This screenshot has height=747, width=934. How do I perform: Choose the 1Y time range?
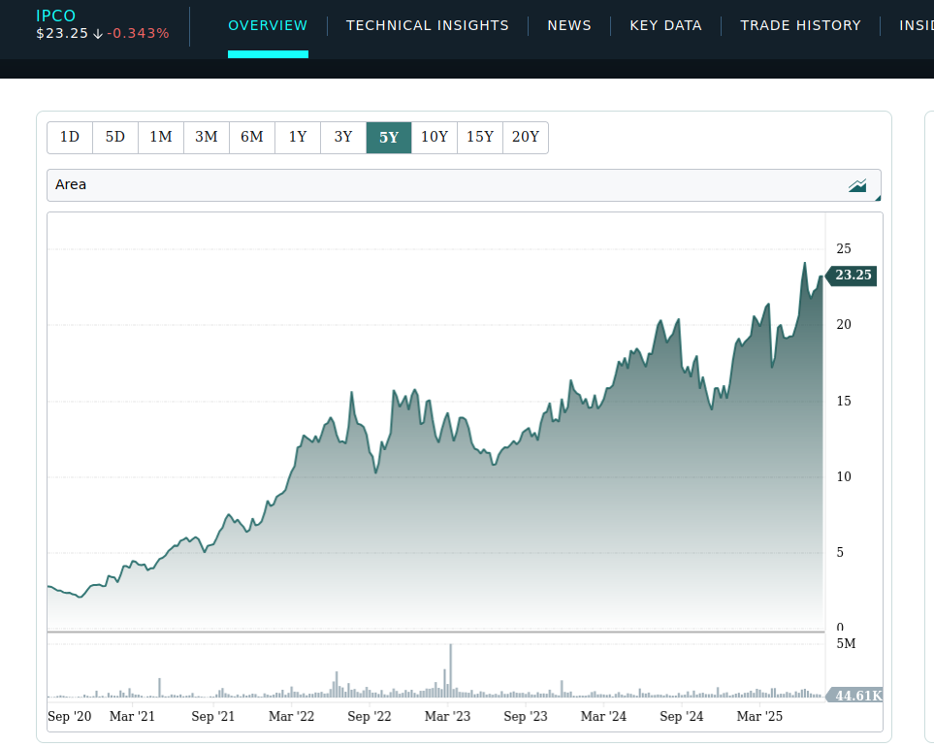(x=298, y=138)
